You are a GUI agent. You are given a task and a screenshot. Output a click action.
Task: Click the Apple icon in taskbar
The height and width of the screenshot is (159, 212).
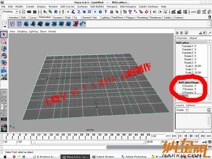click(x=5, y=157)
